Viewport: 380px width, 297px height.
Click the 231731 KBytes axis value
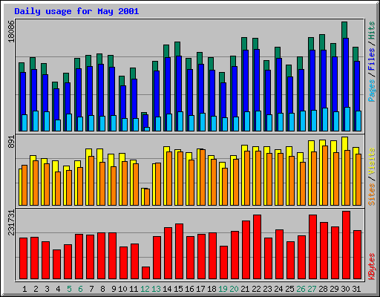pyautogui.click(x=11, y=223)
